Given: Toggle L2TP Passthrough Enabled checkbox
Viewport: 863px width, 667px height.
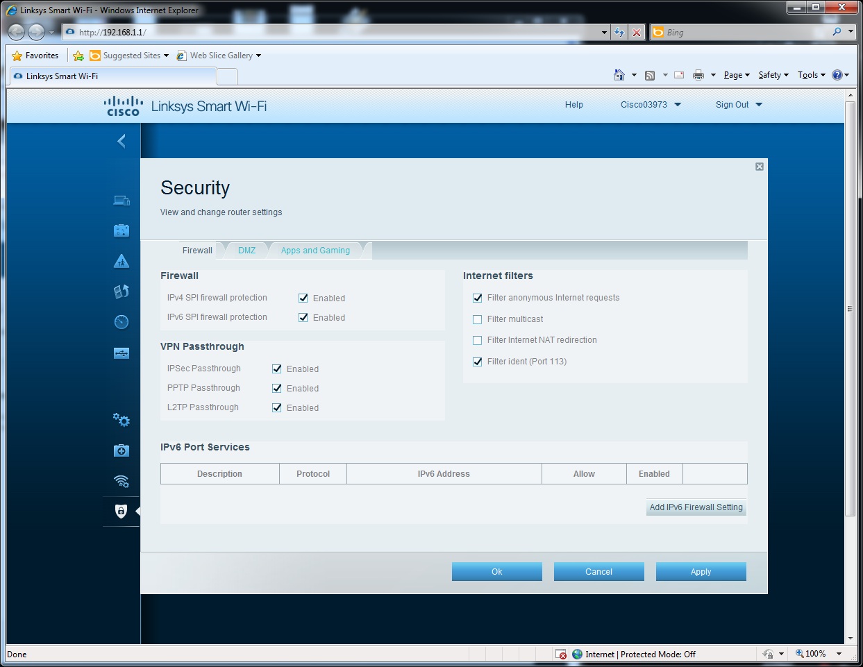Looking at the screenshot, I should (x=277, y=407).
